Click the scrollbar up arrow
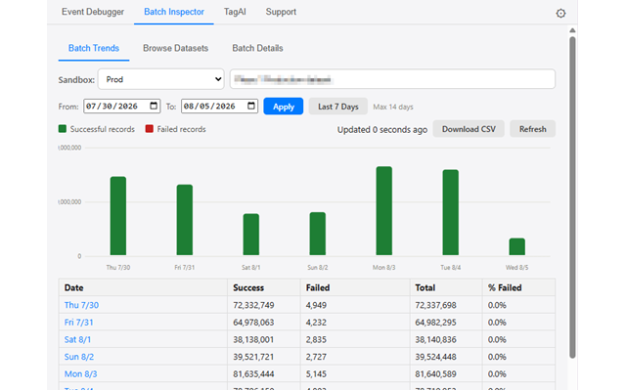 point(572,30)
